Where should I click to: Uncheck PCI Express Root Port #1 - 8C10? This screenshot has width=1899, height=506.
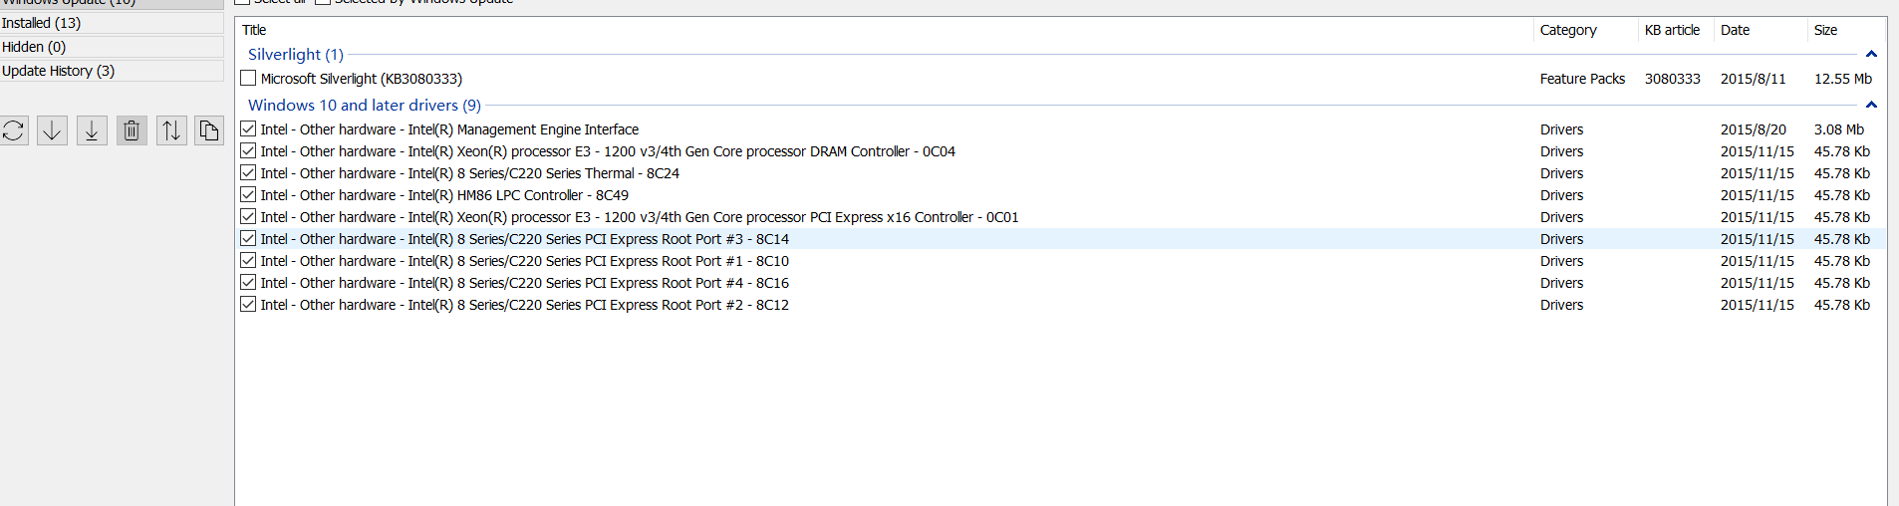(248, 260)
